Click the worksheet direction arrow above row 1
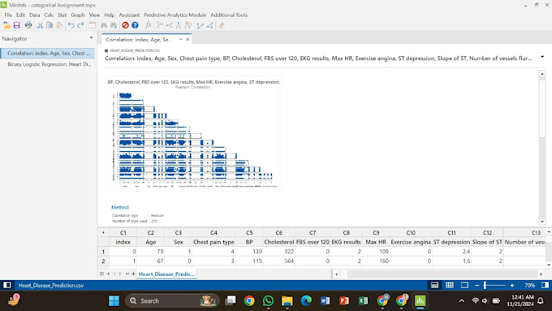 coord(103,232)
